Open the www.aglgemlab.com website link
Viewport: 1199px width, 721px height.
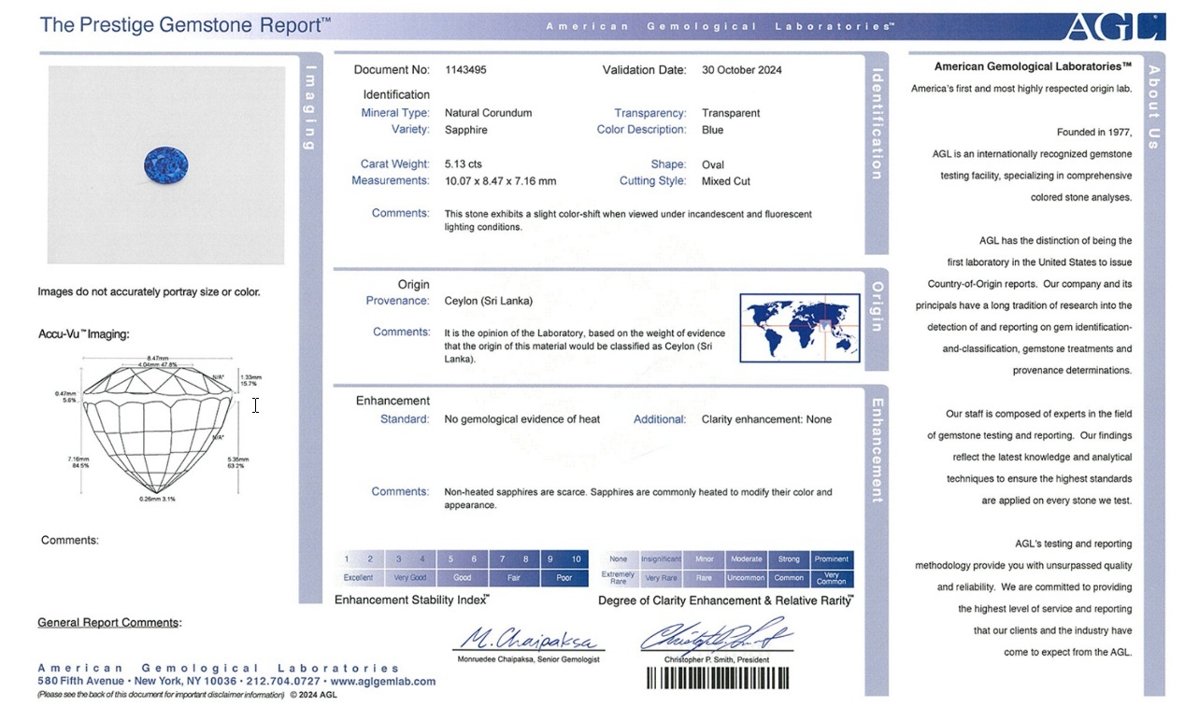point(383,682)
